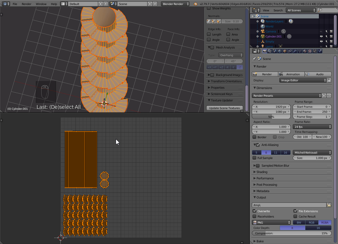The image size is (338, 244).
Task: Select the Texture properties tab checker icon
Action: [x=310, y=51]
